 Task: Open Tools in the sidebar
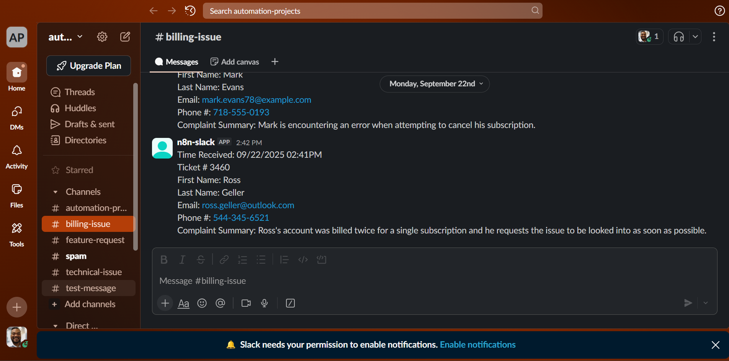17,235
